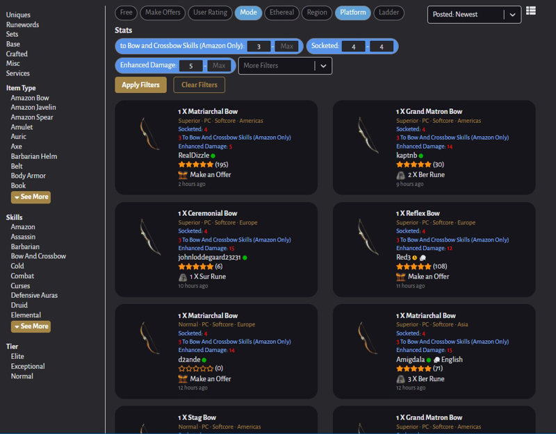556x434 pixels.
Task: Click Red3 star rating (108)
Action: pyautogui.click(x=414, y=267)
